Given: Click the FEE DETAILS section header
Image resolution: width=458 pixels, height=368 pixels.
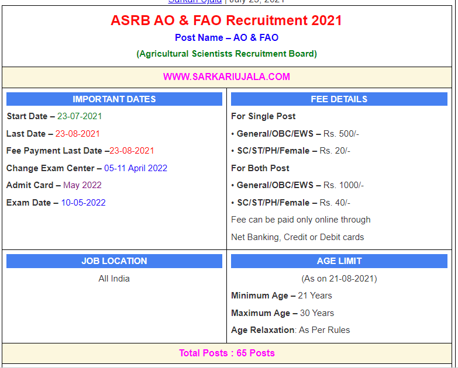Looking at the screenshot, I should pyautogui.click(x=339, y=99).
